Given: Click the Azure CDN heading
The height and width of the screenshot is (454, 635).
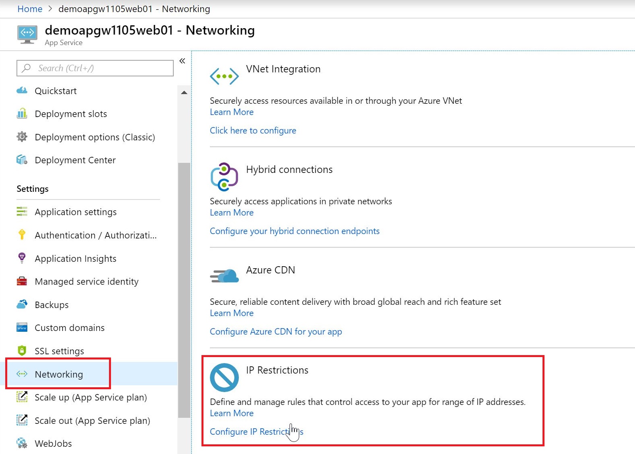Looking at the screenshot, I should [x=271, y=270].
